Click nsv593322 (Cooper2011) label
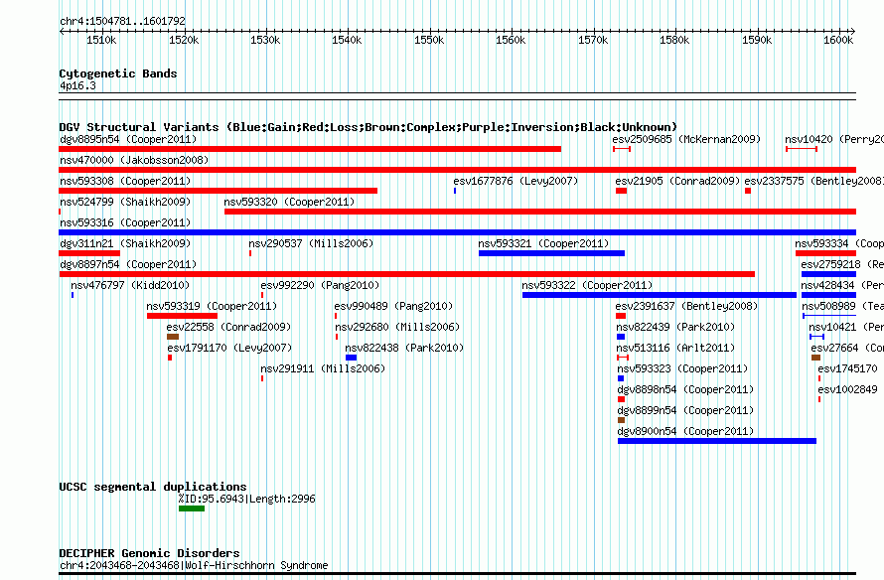884x580 pixels. tap(587, 285)
